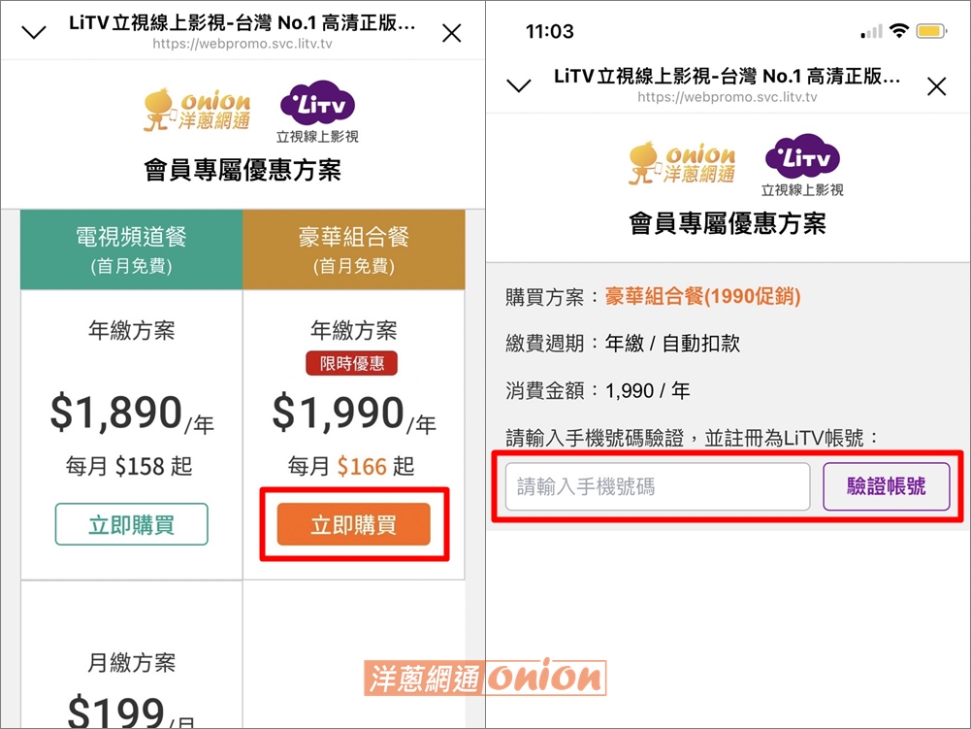971x729 pixels.
Task: Collapse the left webview with its down chevron
Action: [x=33, y=30]
